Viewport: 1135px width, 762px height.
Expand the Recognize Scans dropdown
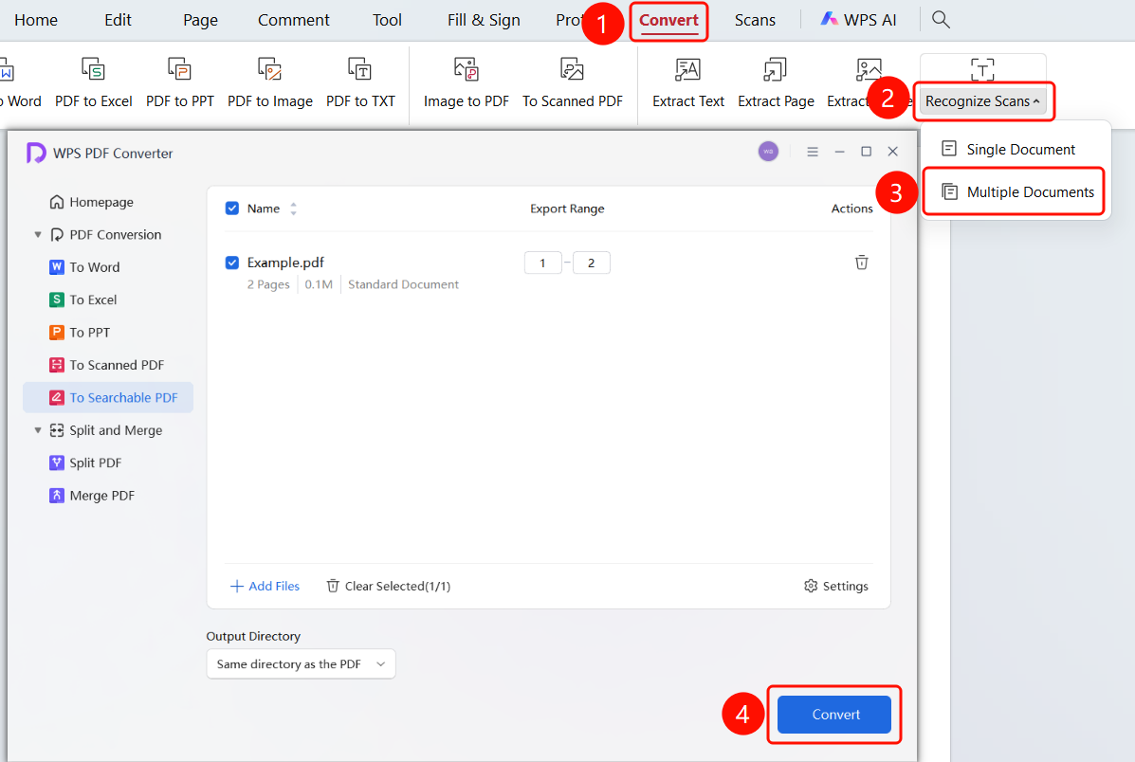click(982, 101)
